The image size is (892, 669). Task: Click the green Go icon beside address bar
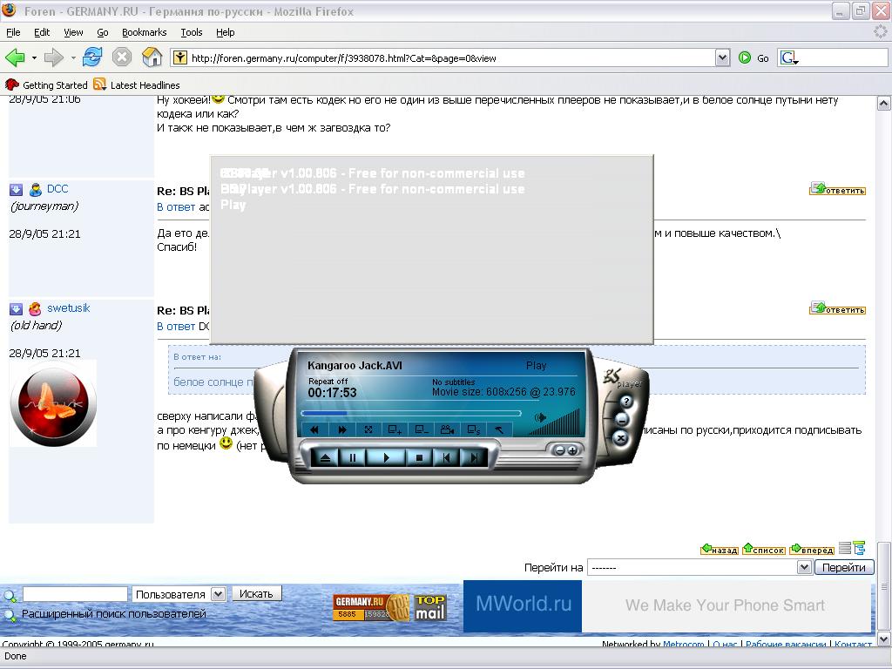pos(745,57)
